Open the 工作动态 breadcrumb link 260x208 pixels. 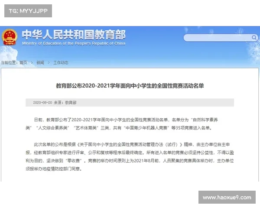[x=61, y=63]
